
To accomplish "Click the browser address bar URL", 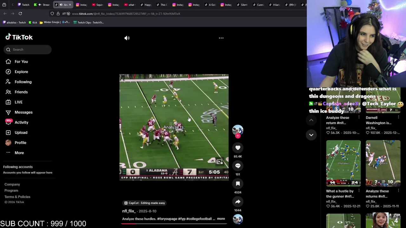I will pyautogui.click(x=126, y=14).
